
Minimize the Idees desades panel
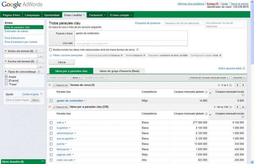pos(43,161)
